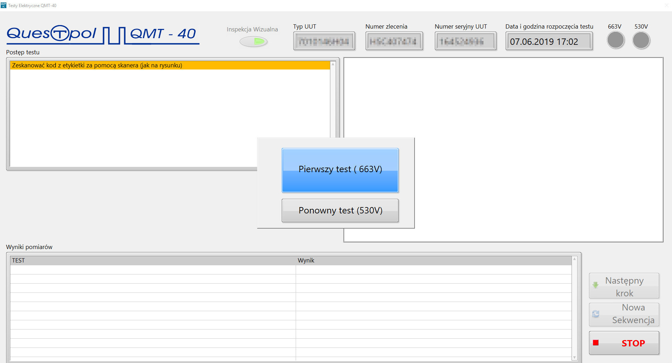Click the 663V indicator lamp
This screenshot has width=672, height=363.
click(x=615, y=40)
